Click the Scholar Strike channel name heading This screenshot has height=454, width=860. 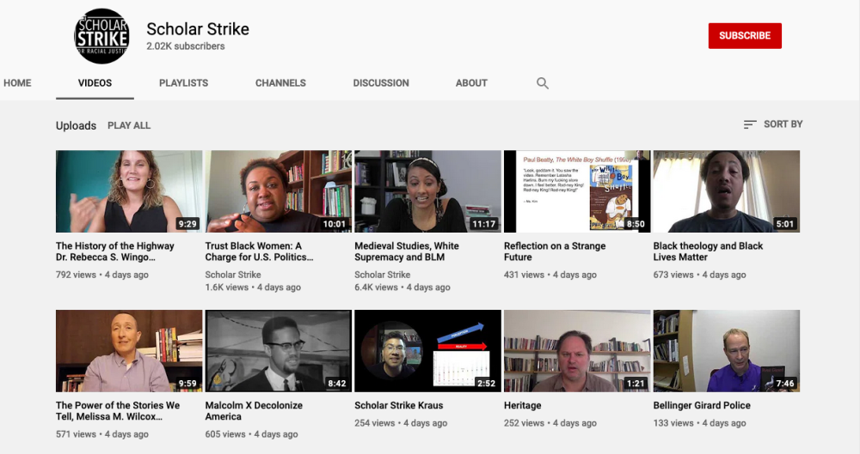[x=198, y=29]
